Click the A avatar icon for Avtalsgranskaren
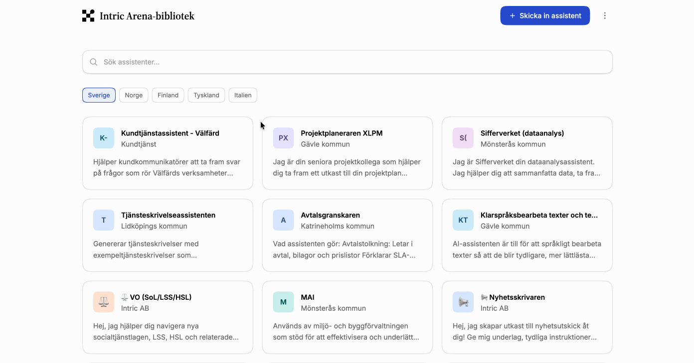 pyautogui.click(x=283, y=220)
